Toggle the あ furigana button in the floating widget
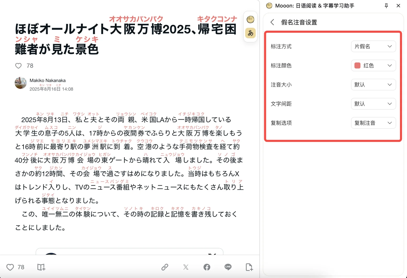This screenshot has width=407, height=278. pyautogui.click(x=250, y=33)
